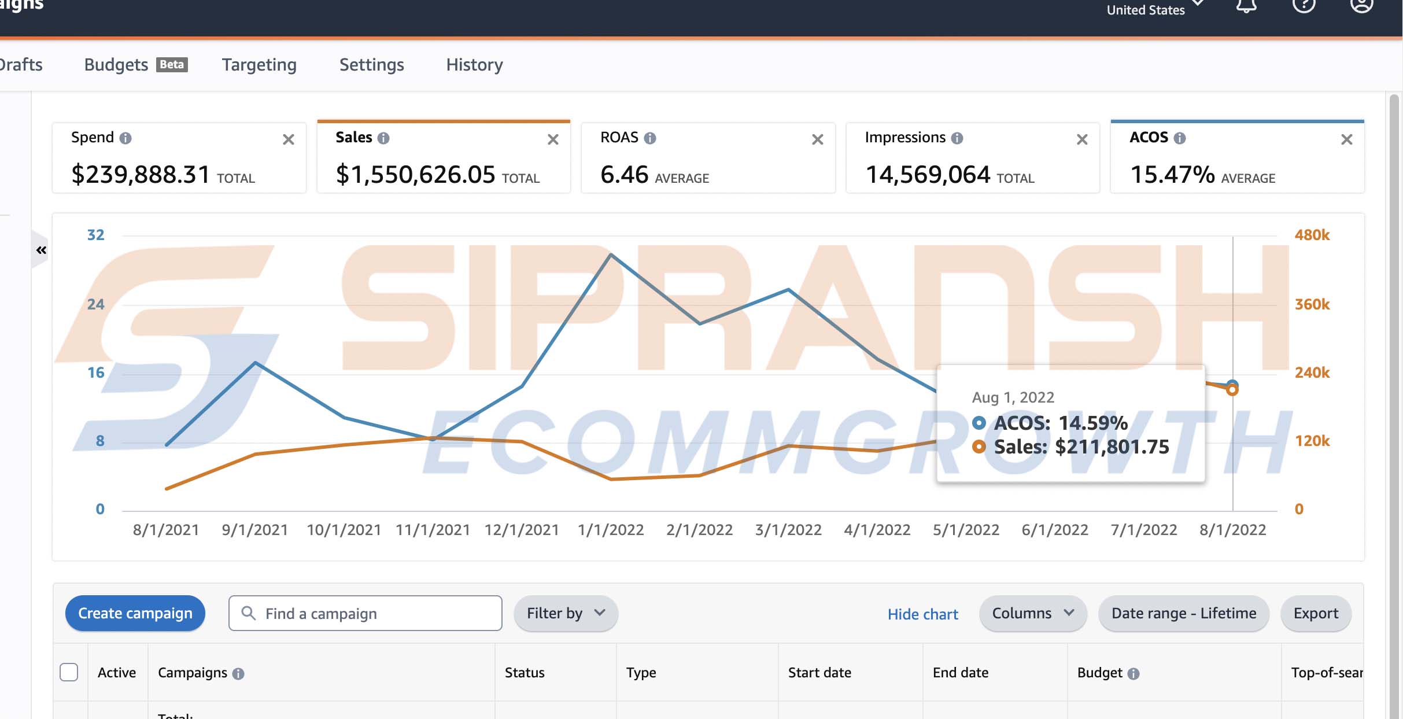
Task: Remove the ACOS metric card
Action: pyautogui.click(x=1346, y=139)
